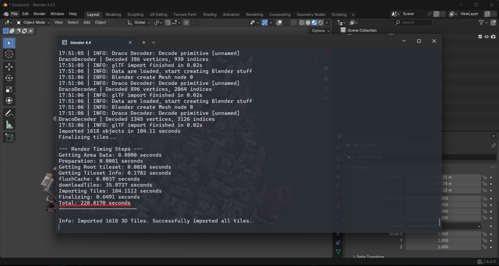This screenshot has height=266, width=499.
Task: Activate the 3D Cursor tool
Action: (9, 55)
